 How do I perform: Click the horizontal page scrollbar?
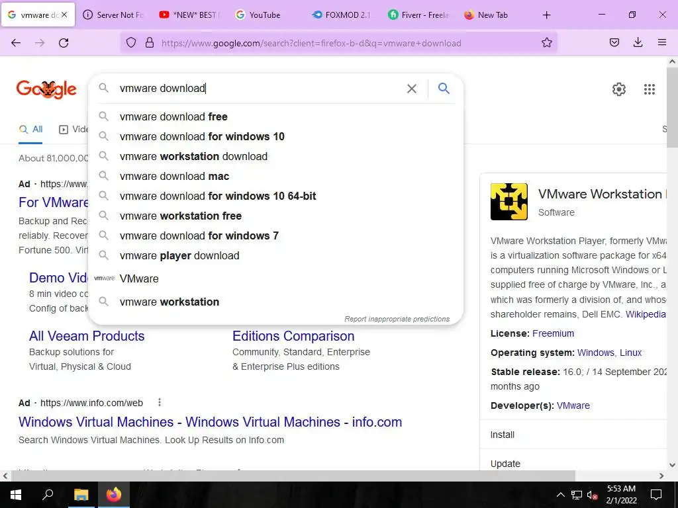293,476
